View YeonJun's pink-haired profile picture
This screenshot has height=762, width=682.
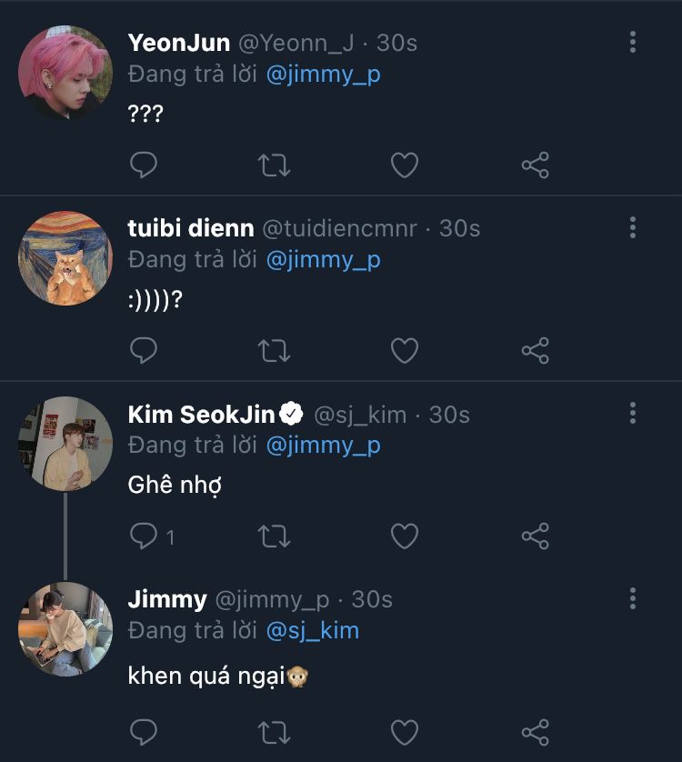pos(65,73)
